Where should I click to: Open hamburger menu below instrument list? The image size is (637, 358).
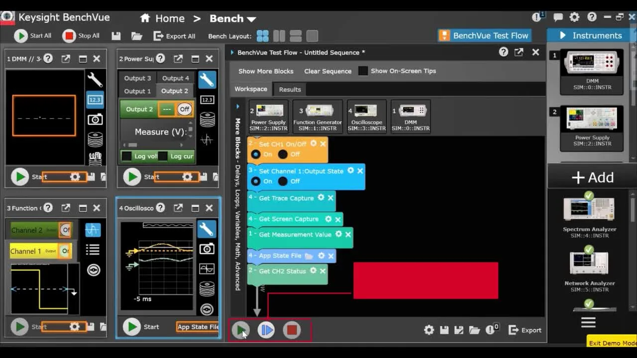588,323
